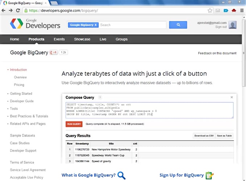Close the Google BigQuery browser tab

click(x=46, y=3)
